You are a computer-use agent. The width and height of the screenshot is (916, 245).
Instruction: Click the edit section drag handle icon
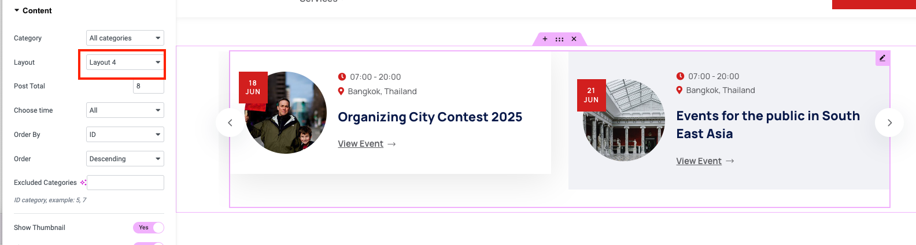559,39
